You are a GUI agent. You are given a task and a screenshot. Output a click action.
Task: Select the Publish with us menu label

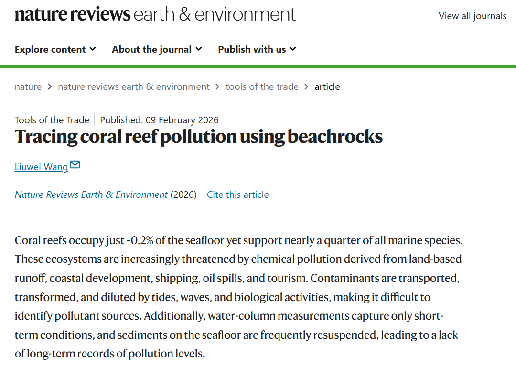[252, 49]
